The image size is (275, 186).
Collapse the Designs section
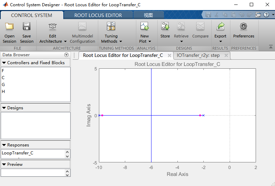coord(4,108)
